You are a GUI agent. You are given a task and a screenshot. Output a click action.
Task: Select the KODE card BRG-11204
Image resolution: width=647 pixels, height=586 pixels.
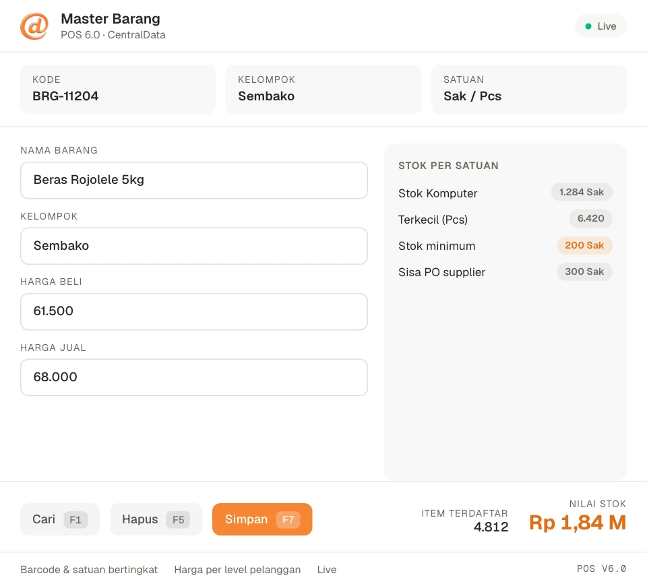pos(117,89)
